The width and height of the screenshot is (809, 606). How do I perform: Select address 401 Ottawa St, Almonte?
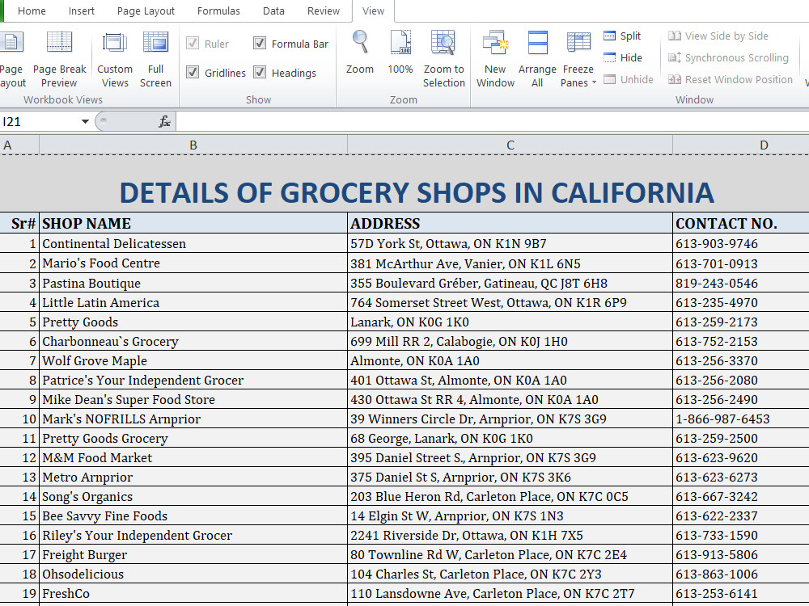tap(510, 381)
